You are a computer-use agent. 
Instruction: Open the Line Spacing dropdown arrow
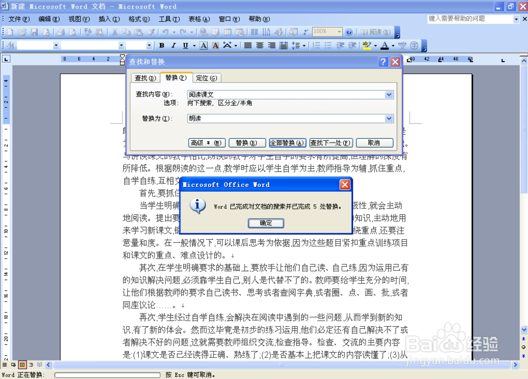coord(304,45)
